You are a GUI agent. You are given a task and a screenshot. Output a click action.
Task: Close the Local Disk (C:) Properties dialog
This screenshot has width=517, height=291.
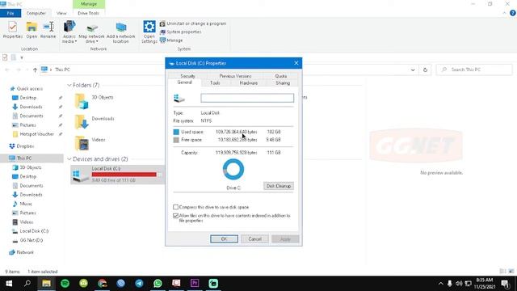click(296, 63)
